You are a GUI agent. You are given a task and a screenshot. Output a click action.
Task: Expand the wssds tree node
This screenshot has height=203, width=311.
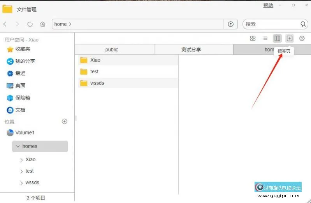pyautogui.click(x=21, y=183)
